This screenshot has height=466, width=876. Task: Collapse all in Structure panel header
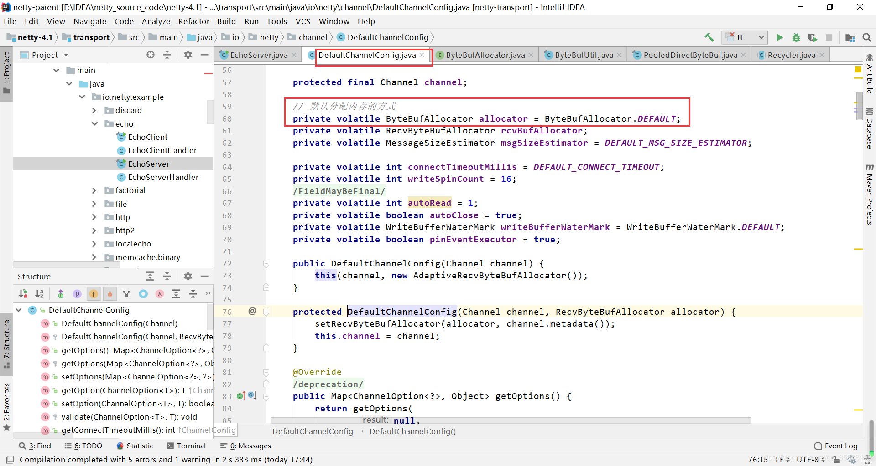click(x=167, y=276)
